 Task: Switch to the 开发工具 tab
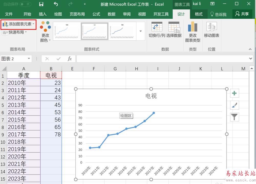(x=161, y=14)
